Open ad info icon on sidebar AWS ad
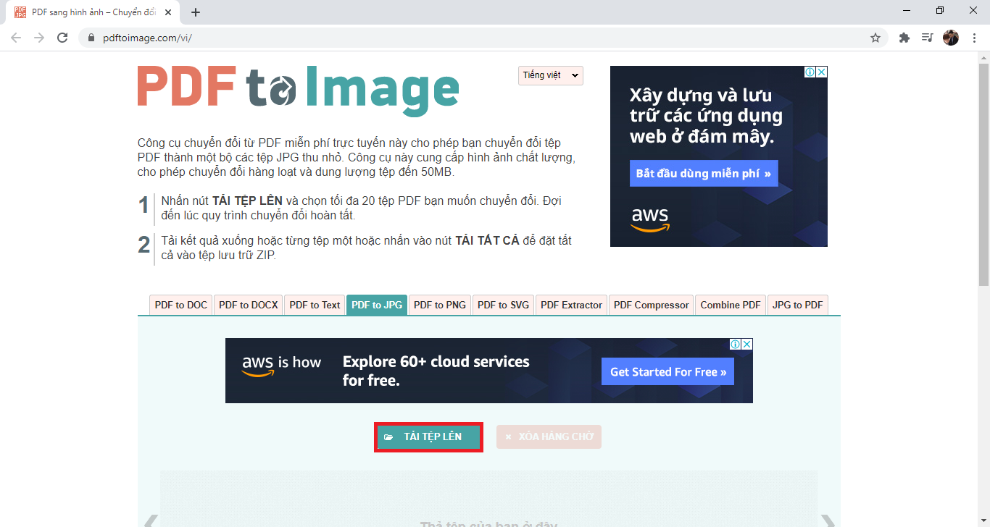This screenshot has width=990, height=527. (811, 72)
